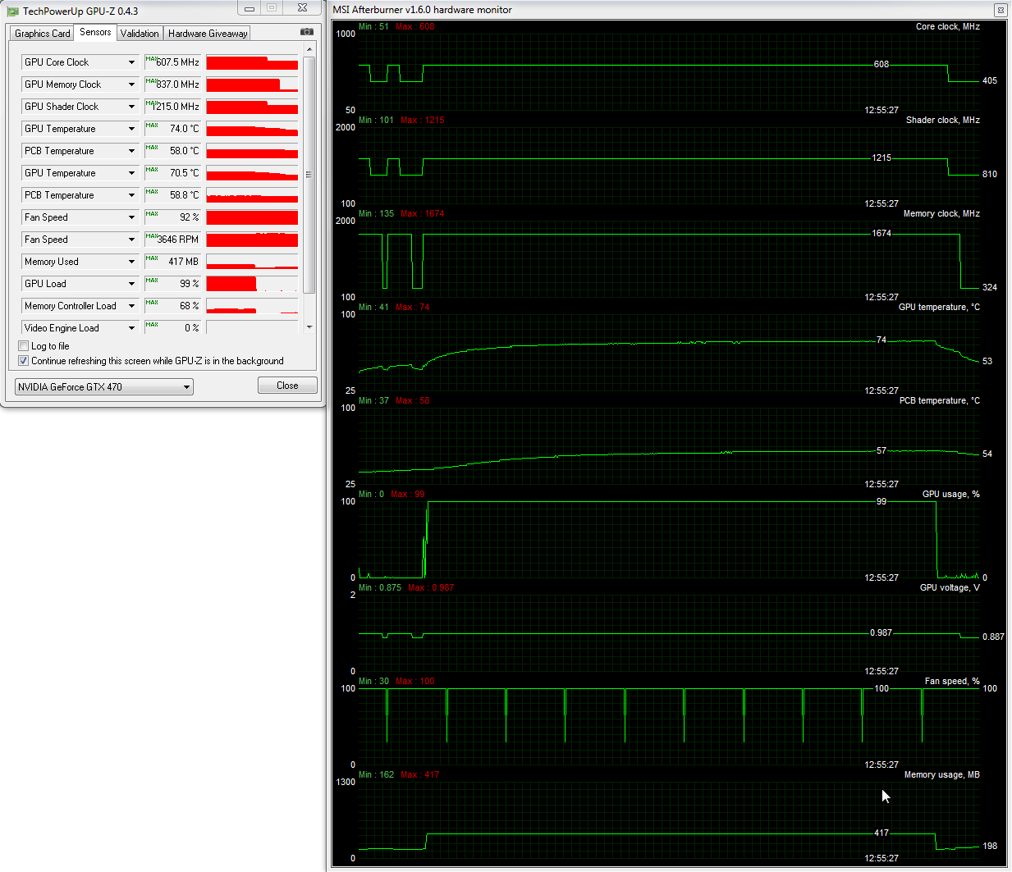Screen dimensions: 1012x872
Task: Open the Validation tab
Action: point(140,34)
